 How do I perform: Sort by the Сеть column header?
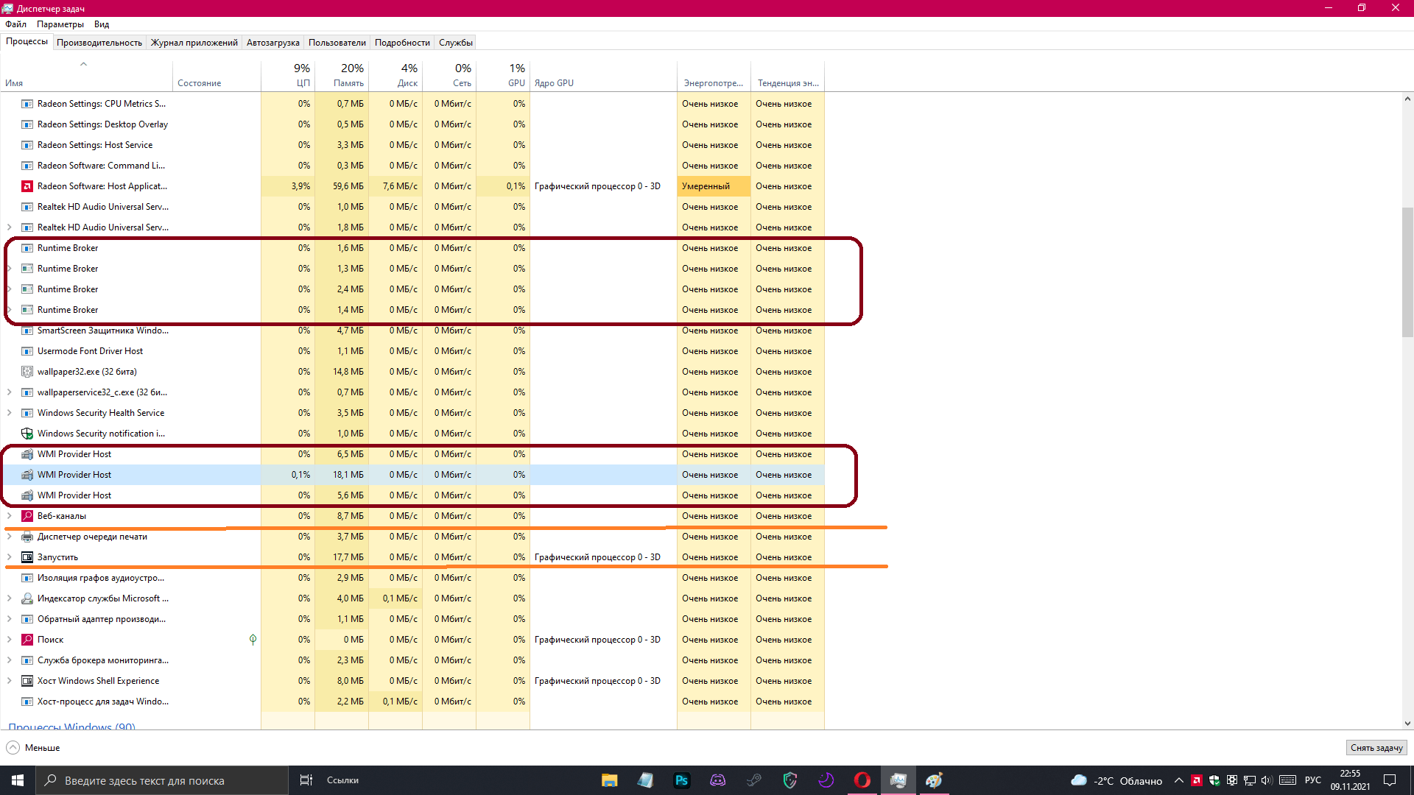[449, 75]
